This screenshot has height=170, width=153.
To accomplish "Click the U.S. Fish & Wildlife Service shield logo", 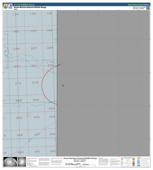I will (5, 6).
